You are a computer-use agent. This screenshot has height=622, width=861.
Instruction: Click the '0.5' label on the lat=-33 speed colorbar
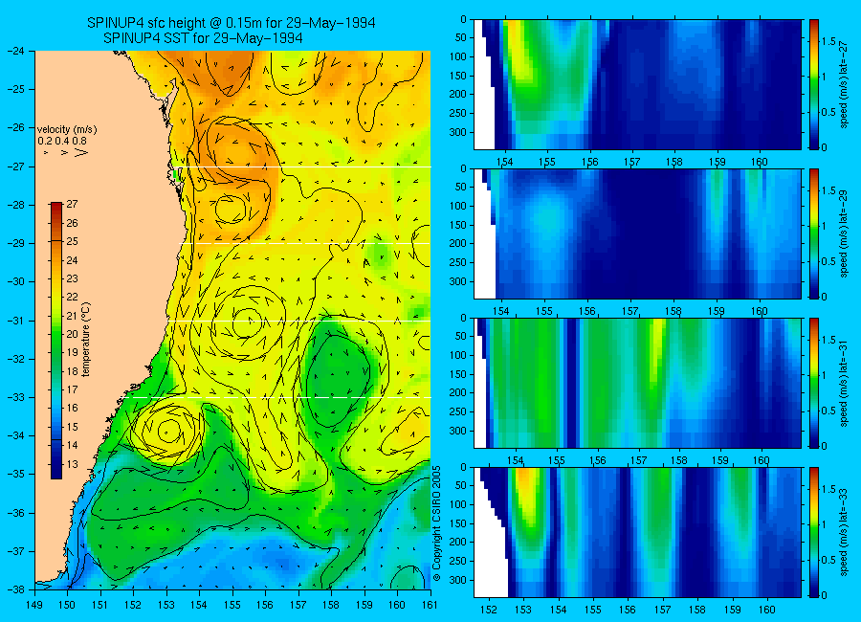click(x=828, y=560)
